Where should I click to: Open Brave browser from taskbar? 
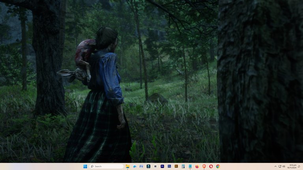204,166
